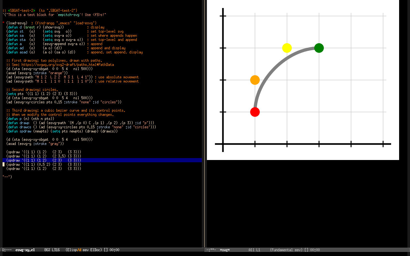Click the (asad (esvg-g :stroke "gray")) line
Viewport: 410px width, 256px height.
[35, 144]
